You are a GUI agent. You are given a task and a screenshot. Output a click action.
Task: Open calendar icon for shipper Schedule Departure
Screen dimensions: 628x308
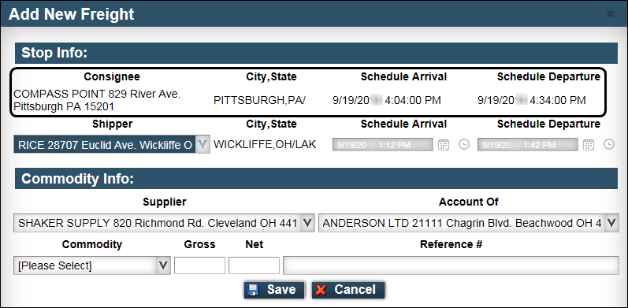click(589, 145)
